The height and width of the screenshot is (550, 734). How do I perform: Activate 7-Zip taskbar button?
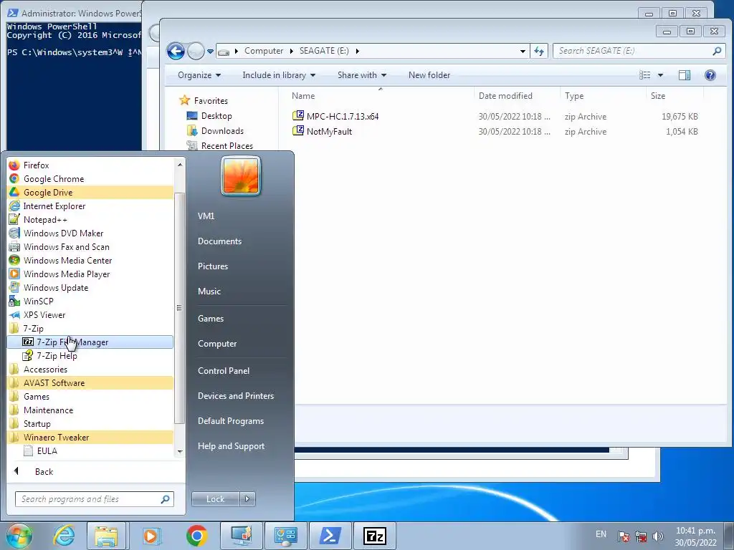coord(375,536)
